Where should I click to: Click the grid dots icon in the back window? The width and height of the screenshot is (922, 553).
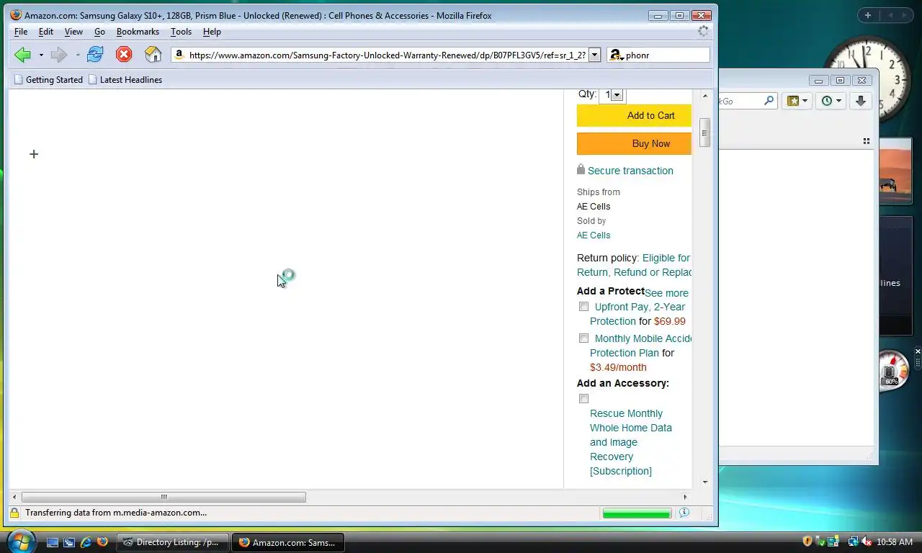[x=867, y=141]
